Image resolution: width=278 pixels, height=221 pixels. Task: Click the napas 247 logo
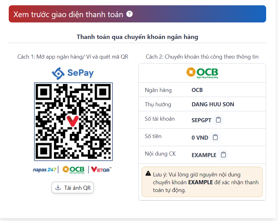(45, 170)
